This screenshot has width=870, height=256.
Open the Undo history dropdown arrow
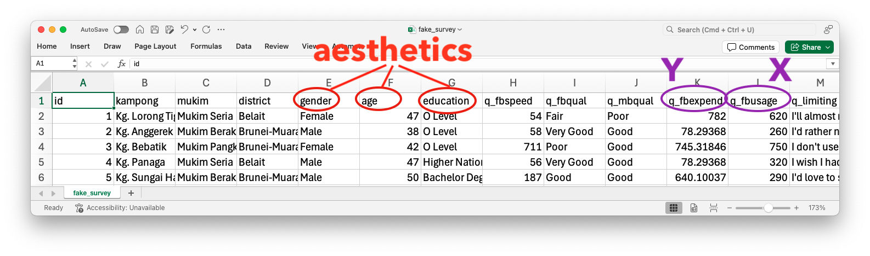[x=195, y=30]
